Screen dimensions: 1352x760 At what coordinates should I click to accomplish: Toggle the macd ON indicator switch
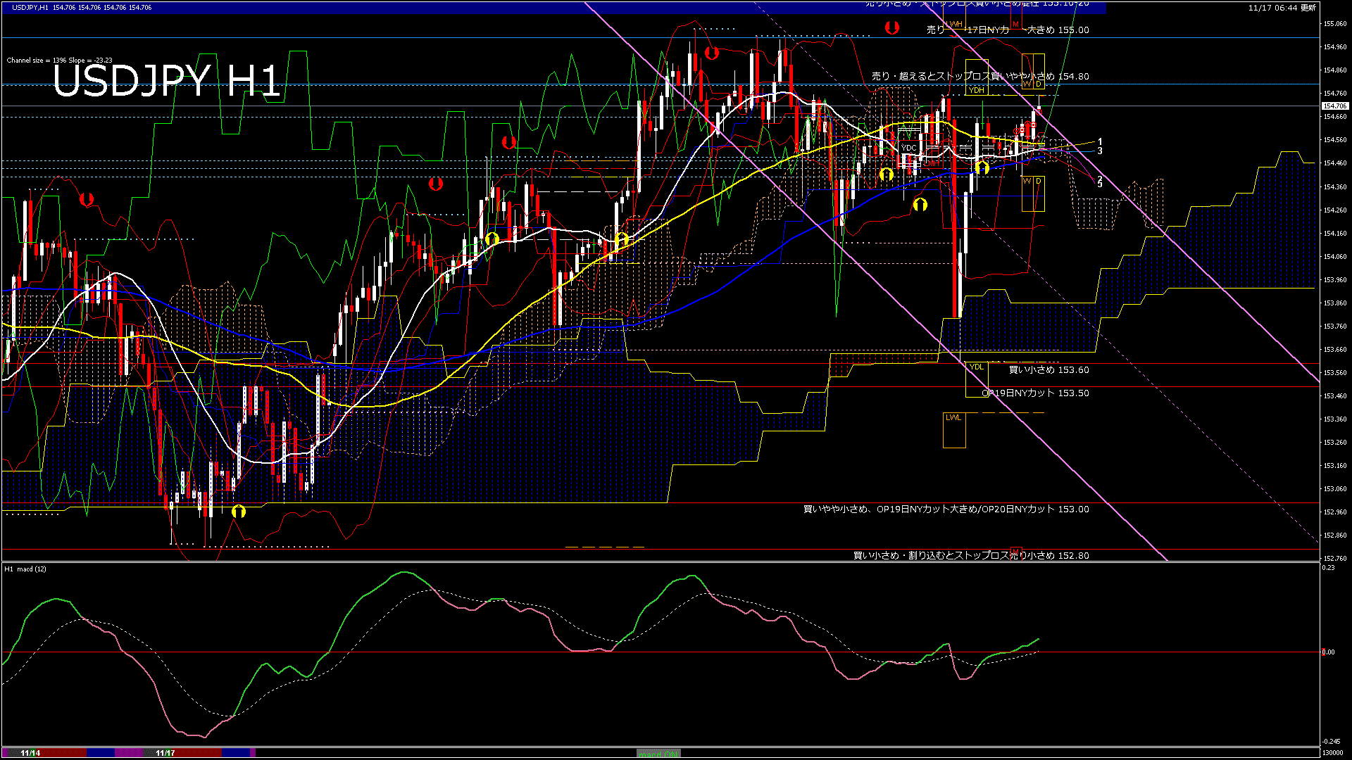(x=658, y=754)
